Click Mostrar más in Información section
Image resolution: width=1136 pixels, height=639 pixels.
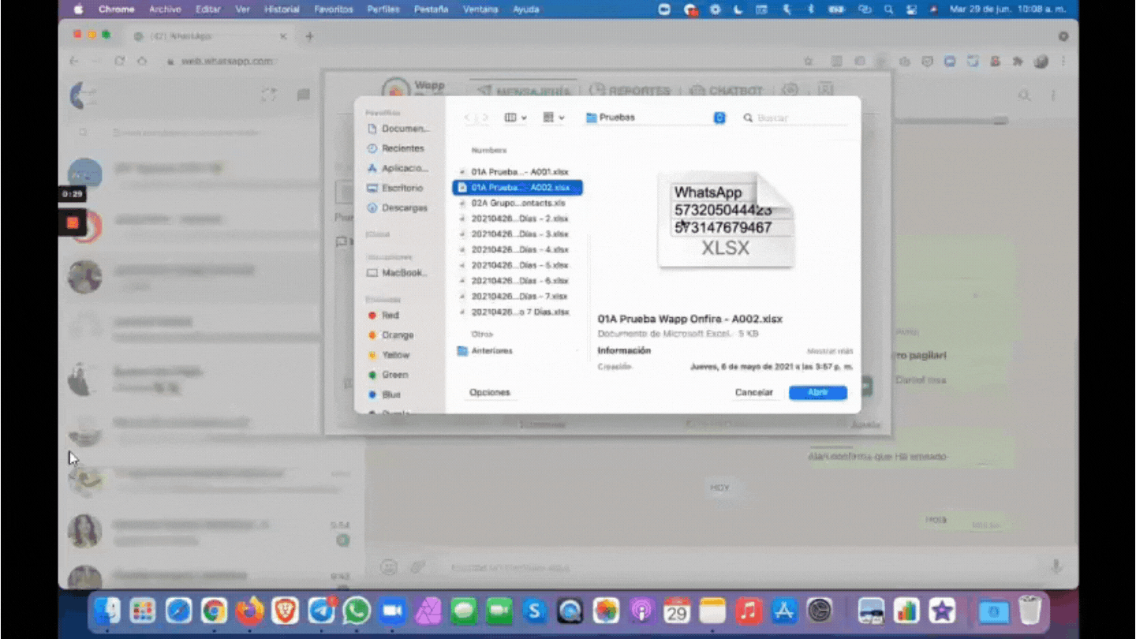829,351
